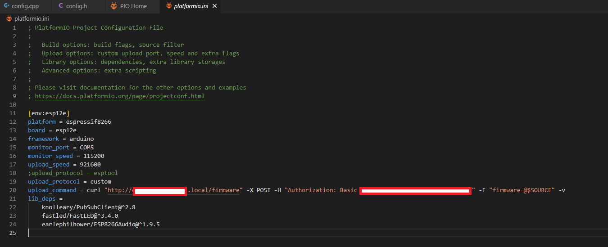Click knolleary/PubSubClient@^2.8 dependency
The image size is (608, 247).
[89, 207]
